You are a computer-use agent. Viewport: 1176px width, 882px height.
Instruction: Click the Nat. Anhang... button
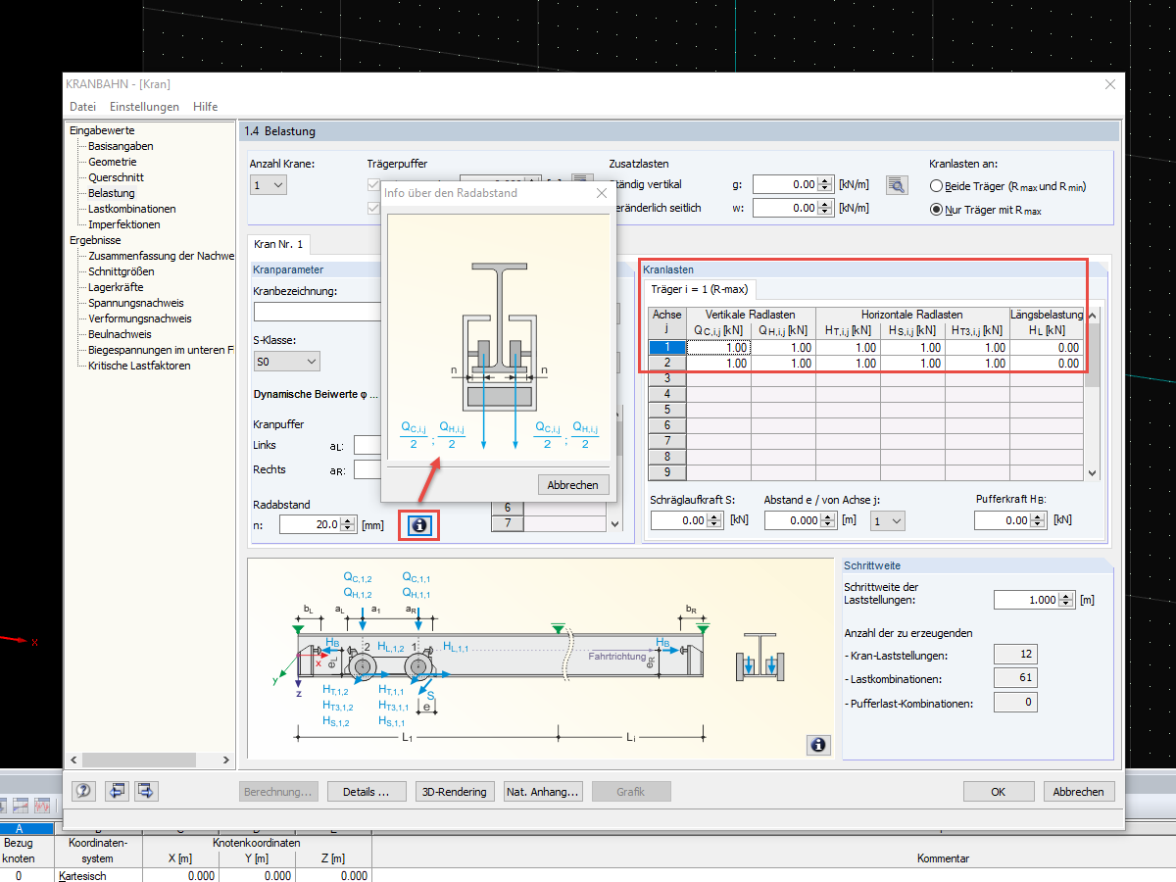(x=544, y=792)
